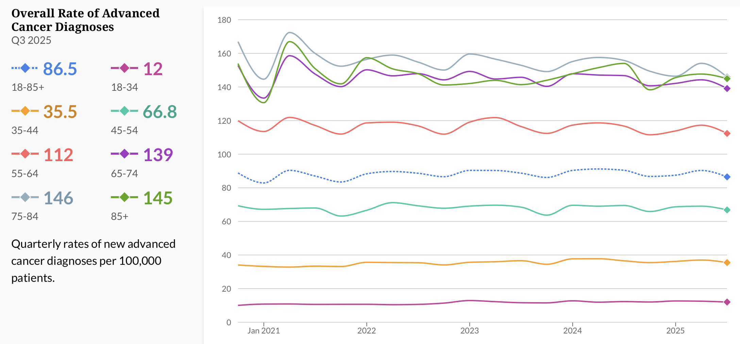Select the 2023 x-axis label

tap(469, 331)
